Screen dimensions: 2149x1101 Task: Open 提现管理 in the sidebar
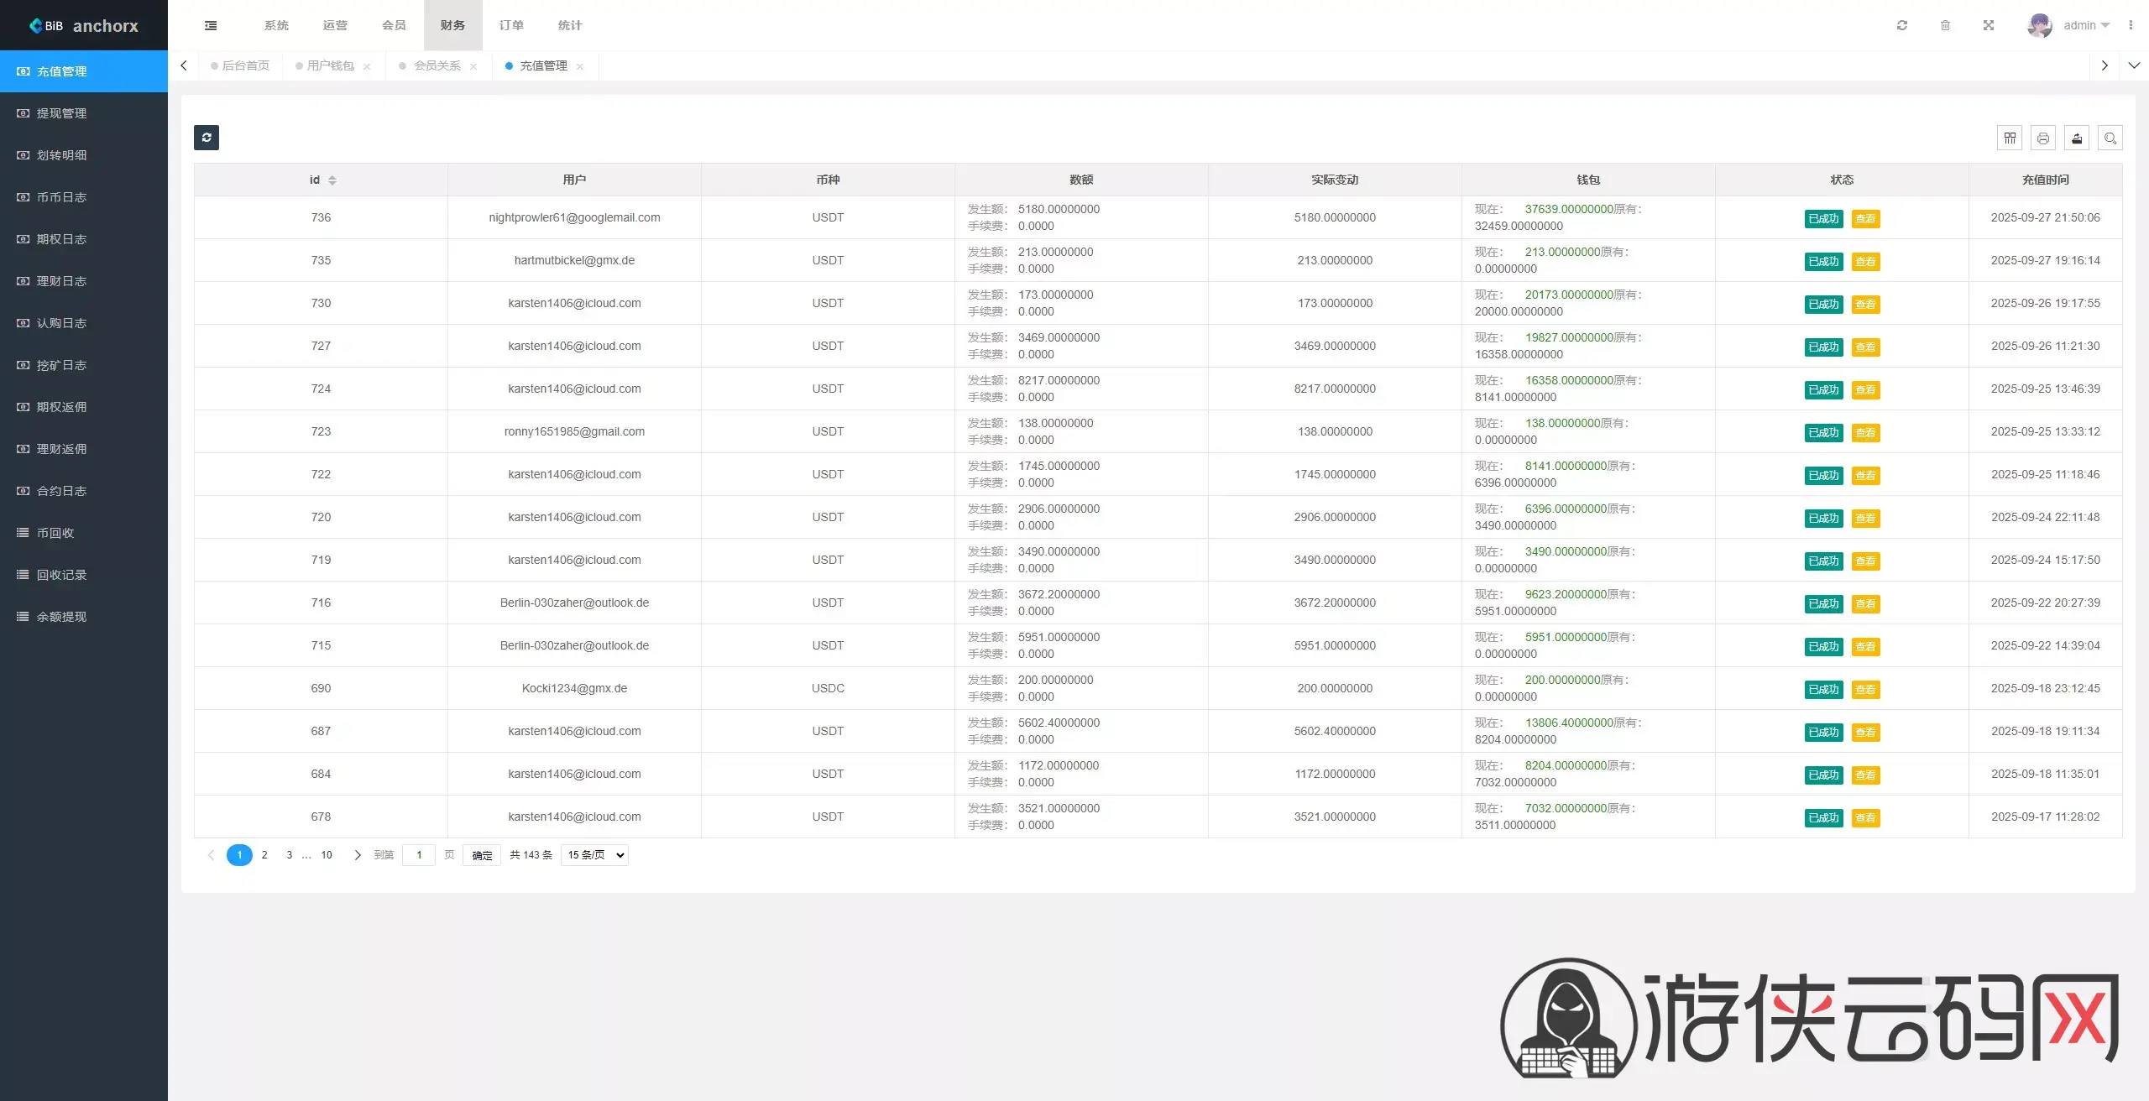click(x=61, y=113)
